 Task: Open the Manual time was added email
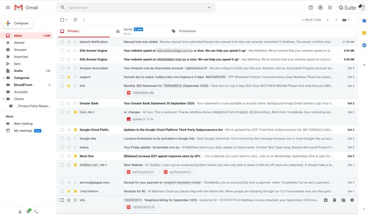207,42
